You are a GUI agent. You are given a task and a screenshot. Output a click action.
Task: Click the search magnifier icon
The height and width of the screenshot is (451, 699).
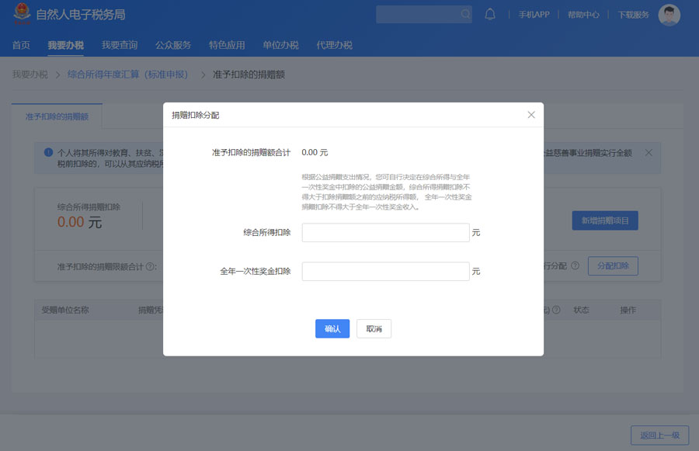tap(465, 14)
